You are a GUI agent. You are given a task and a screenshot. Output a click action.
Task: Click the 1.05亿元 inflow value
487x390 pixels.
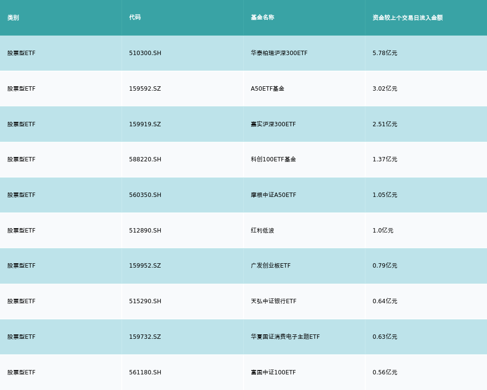coord(385,195)
